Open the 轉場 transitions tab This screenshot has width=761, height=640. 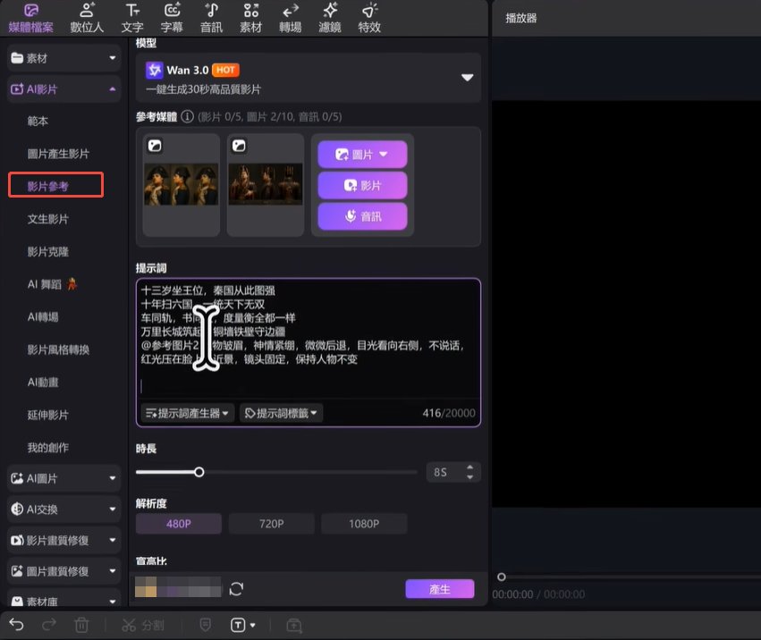pos(291,19)
